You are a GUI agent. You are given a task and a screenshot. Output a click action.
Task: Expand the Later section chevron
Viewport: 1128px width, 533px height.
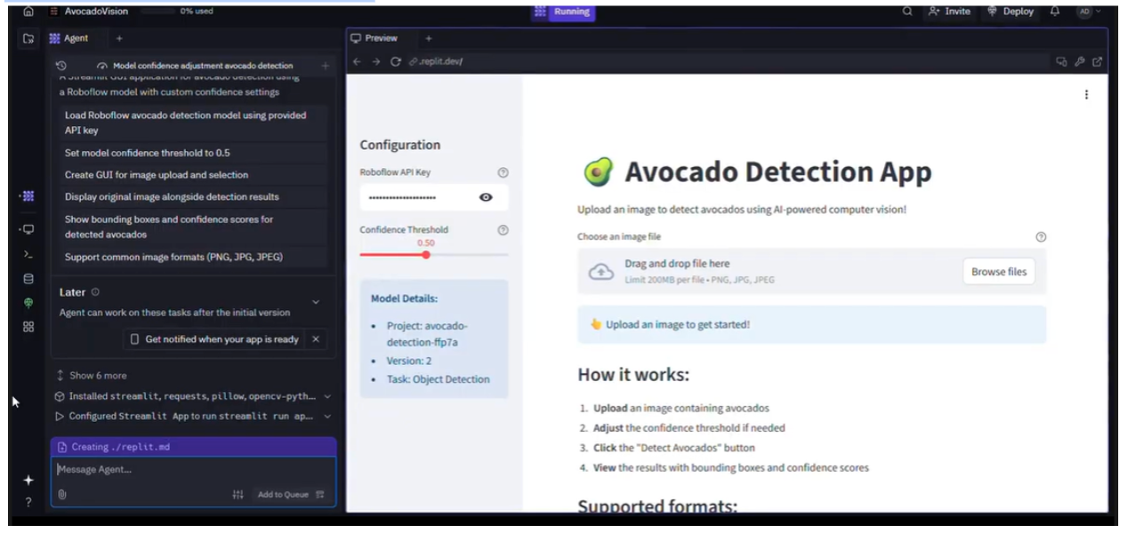[x=316, y=302]
